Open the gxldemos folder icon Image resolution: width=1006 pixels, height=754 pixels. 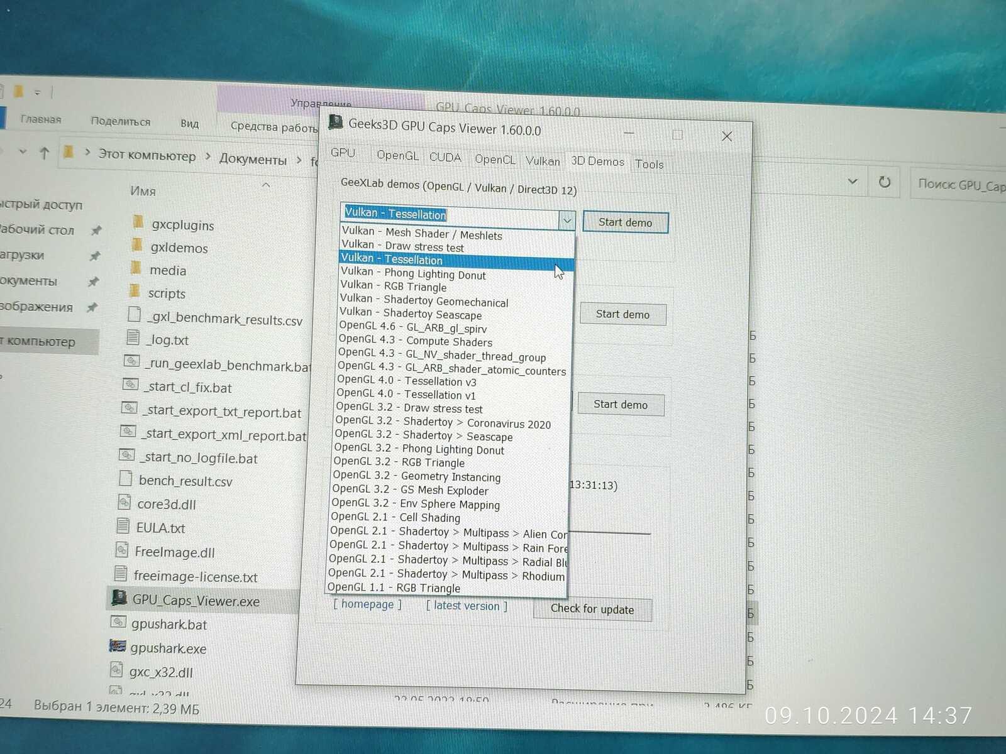[x=137, y=245]
